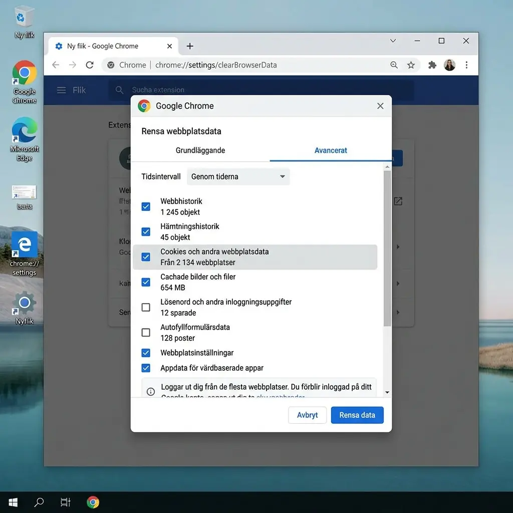Viewport: 513px width, 513px height.
Task: Uncheck the Webbhistorik checkbox
Action: 146,206
